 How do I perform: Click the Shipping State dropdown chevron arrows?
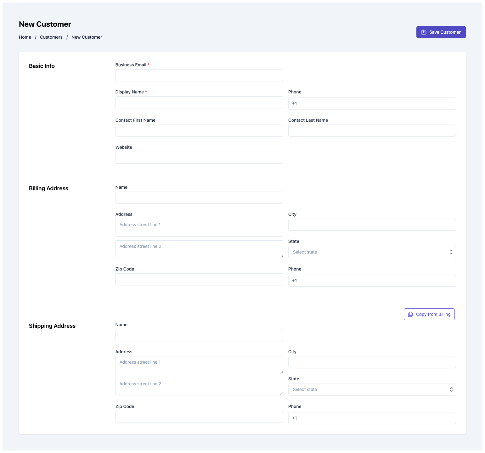(x=451, y=389)
